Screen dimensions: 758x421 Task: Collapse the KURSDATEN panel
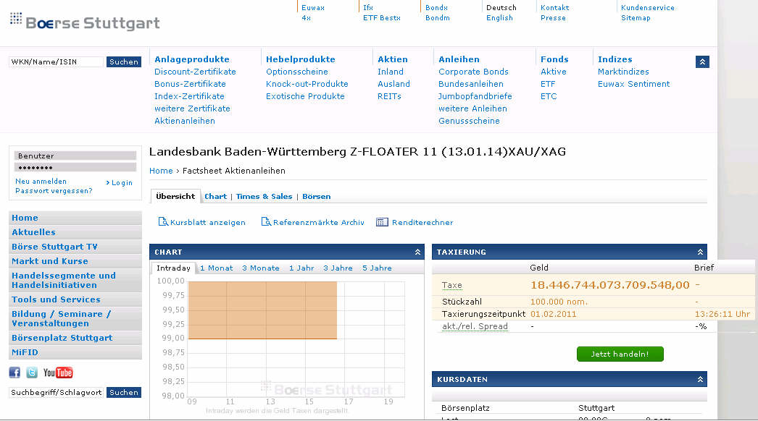(x=700, y=380)
